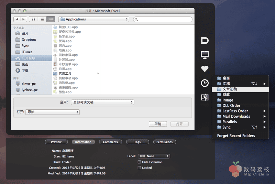Open the 打开 原始 dropdown
This screenshot has height=184, width=275.
[x=53, y=112]
